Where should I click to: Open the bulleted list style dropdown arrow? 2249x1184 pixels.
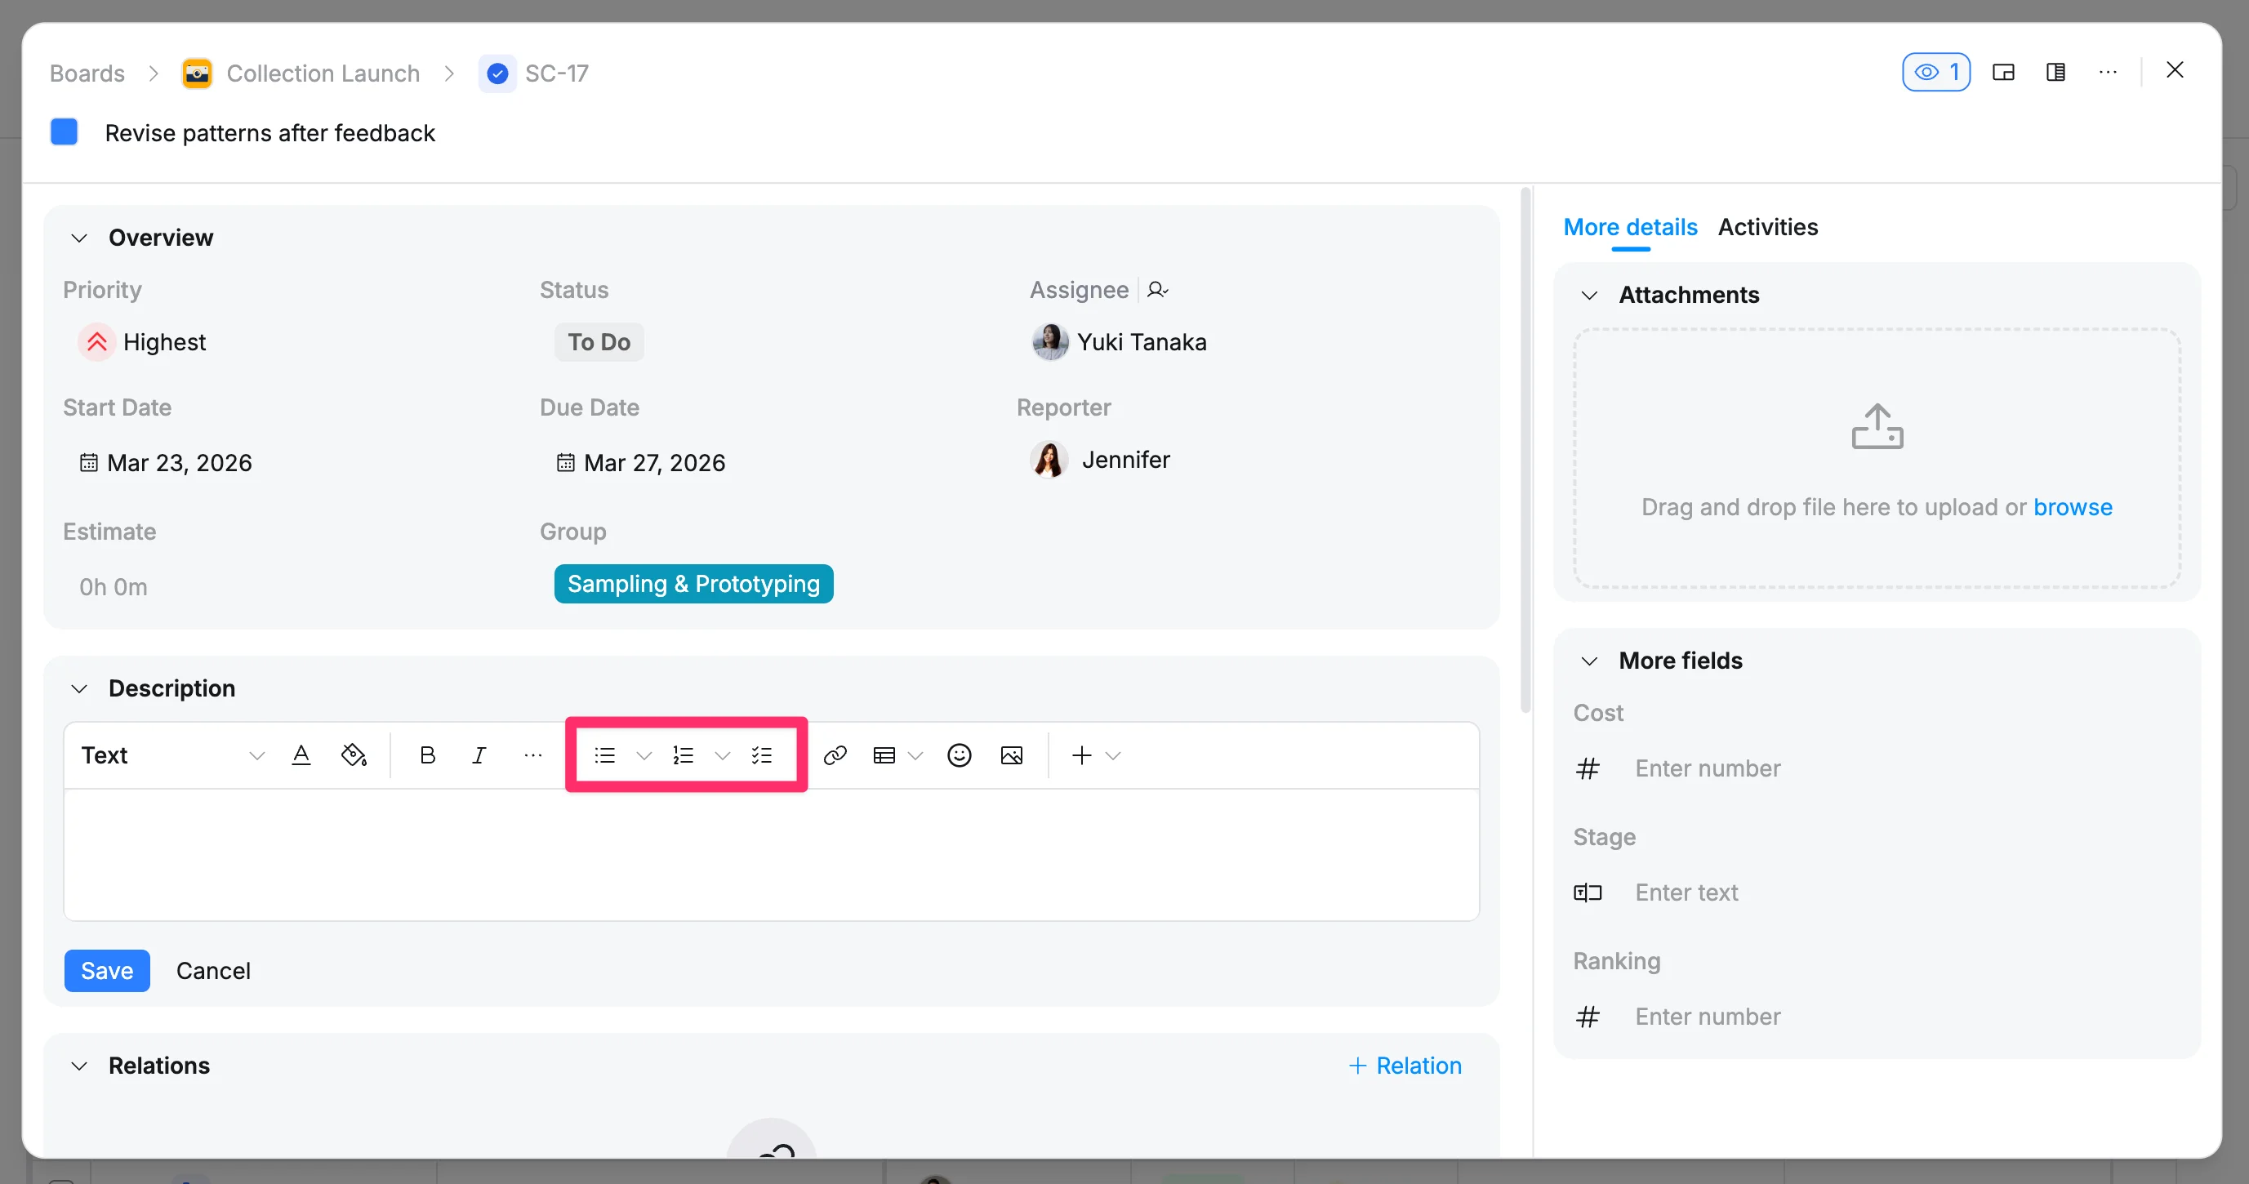[x=644, y=755]
